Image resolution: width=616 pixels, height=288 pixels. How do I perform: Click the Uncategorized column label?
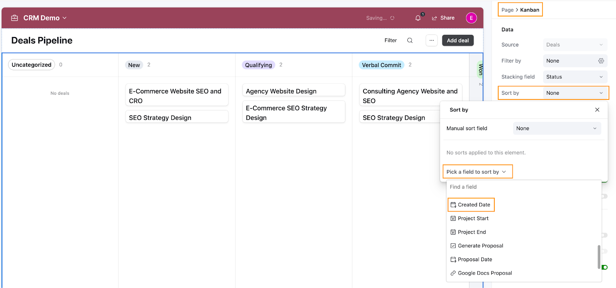coord(32,65)
